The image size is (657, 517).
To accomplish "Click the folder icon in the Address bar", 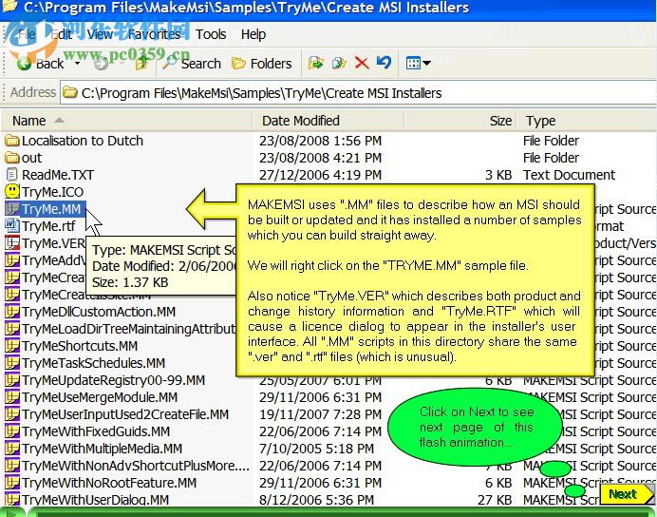I will pos(70,92).
